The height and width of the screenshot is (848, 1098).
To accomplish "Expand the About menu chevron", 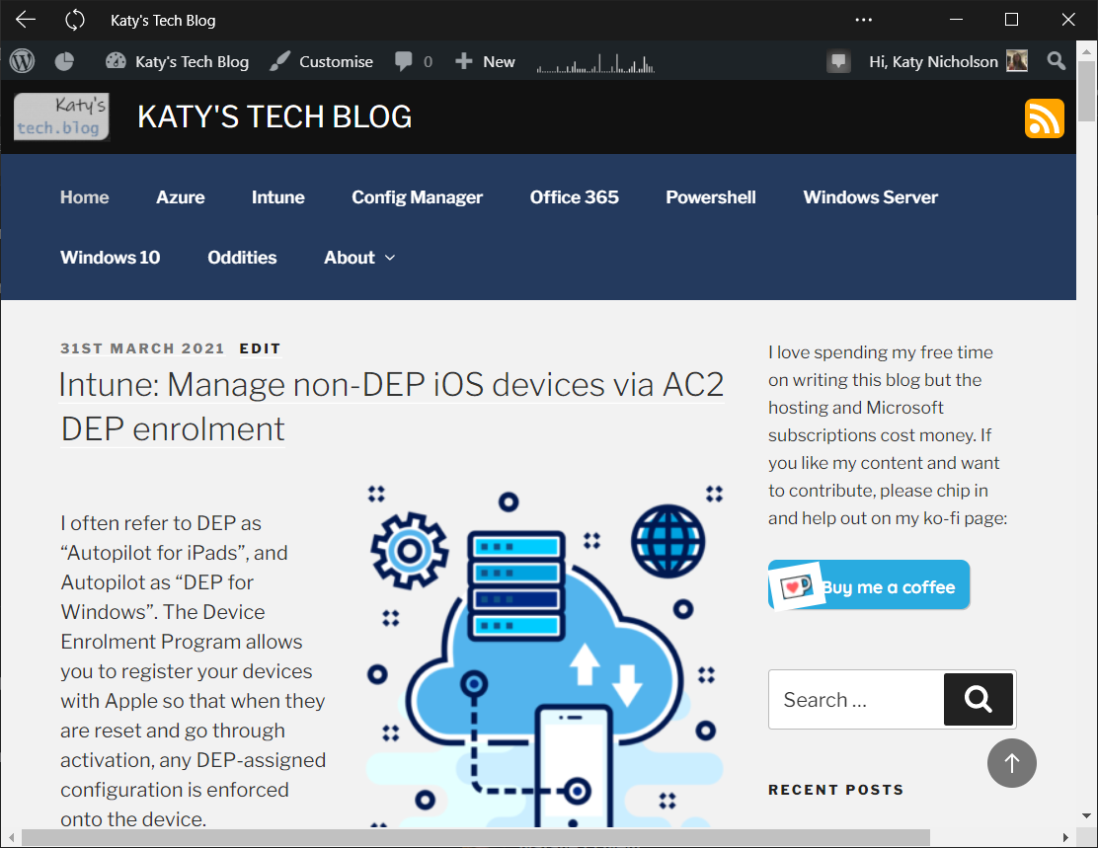I will point(389,258).
